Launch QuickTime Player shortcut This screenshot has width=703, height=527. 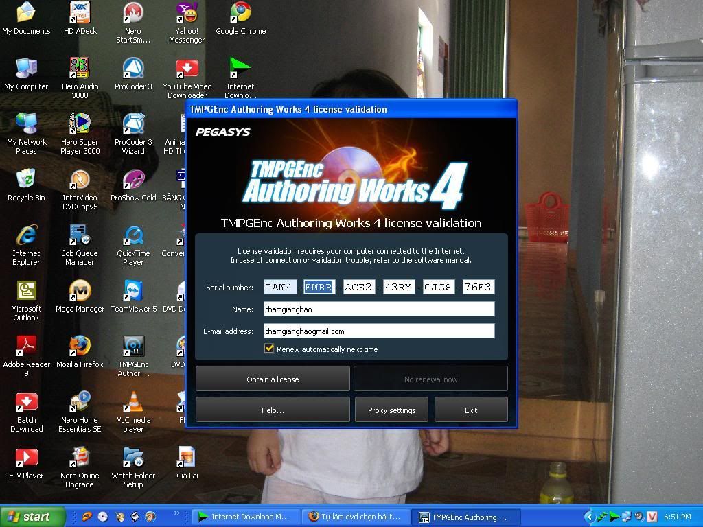pyautogui.click(x=133, y=245)
